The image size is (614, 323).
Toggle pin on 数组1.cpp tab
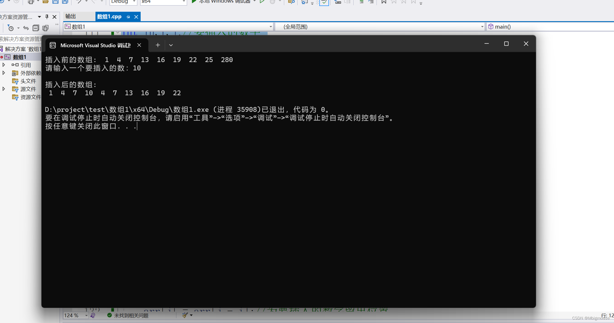click(x=128, y=17)
